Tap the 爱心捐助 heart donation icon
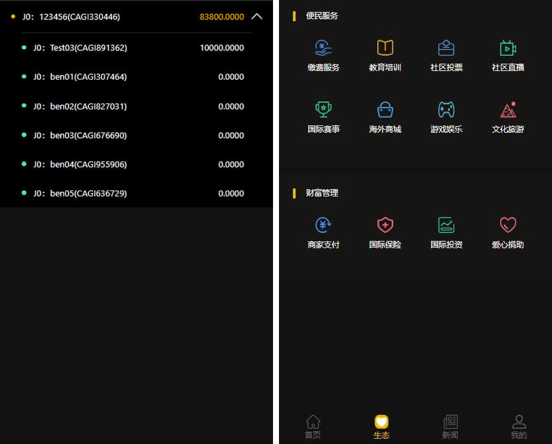 pos(508,226)
